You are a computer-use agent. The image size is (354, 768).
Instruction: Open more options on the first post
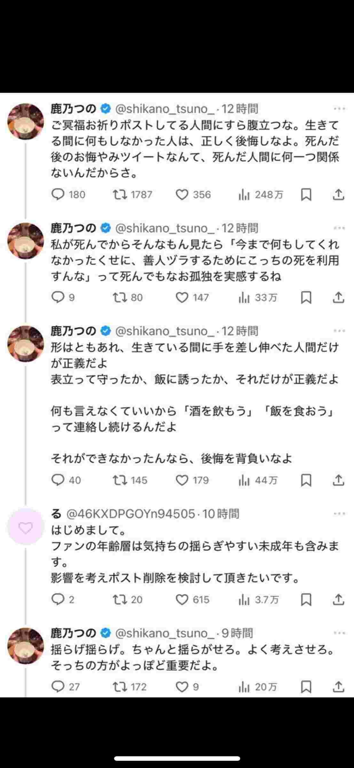pyautogui.click(x=339, y=109)
